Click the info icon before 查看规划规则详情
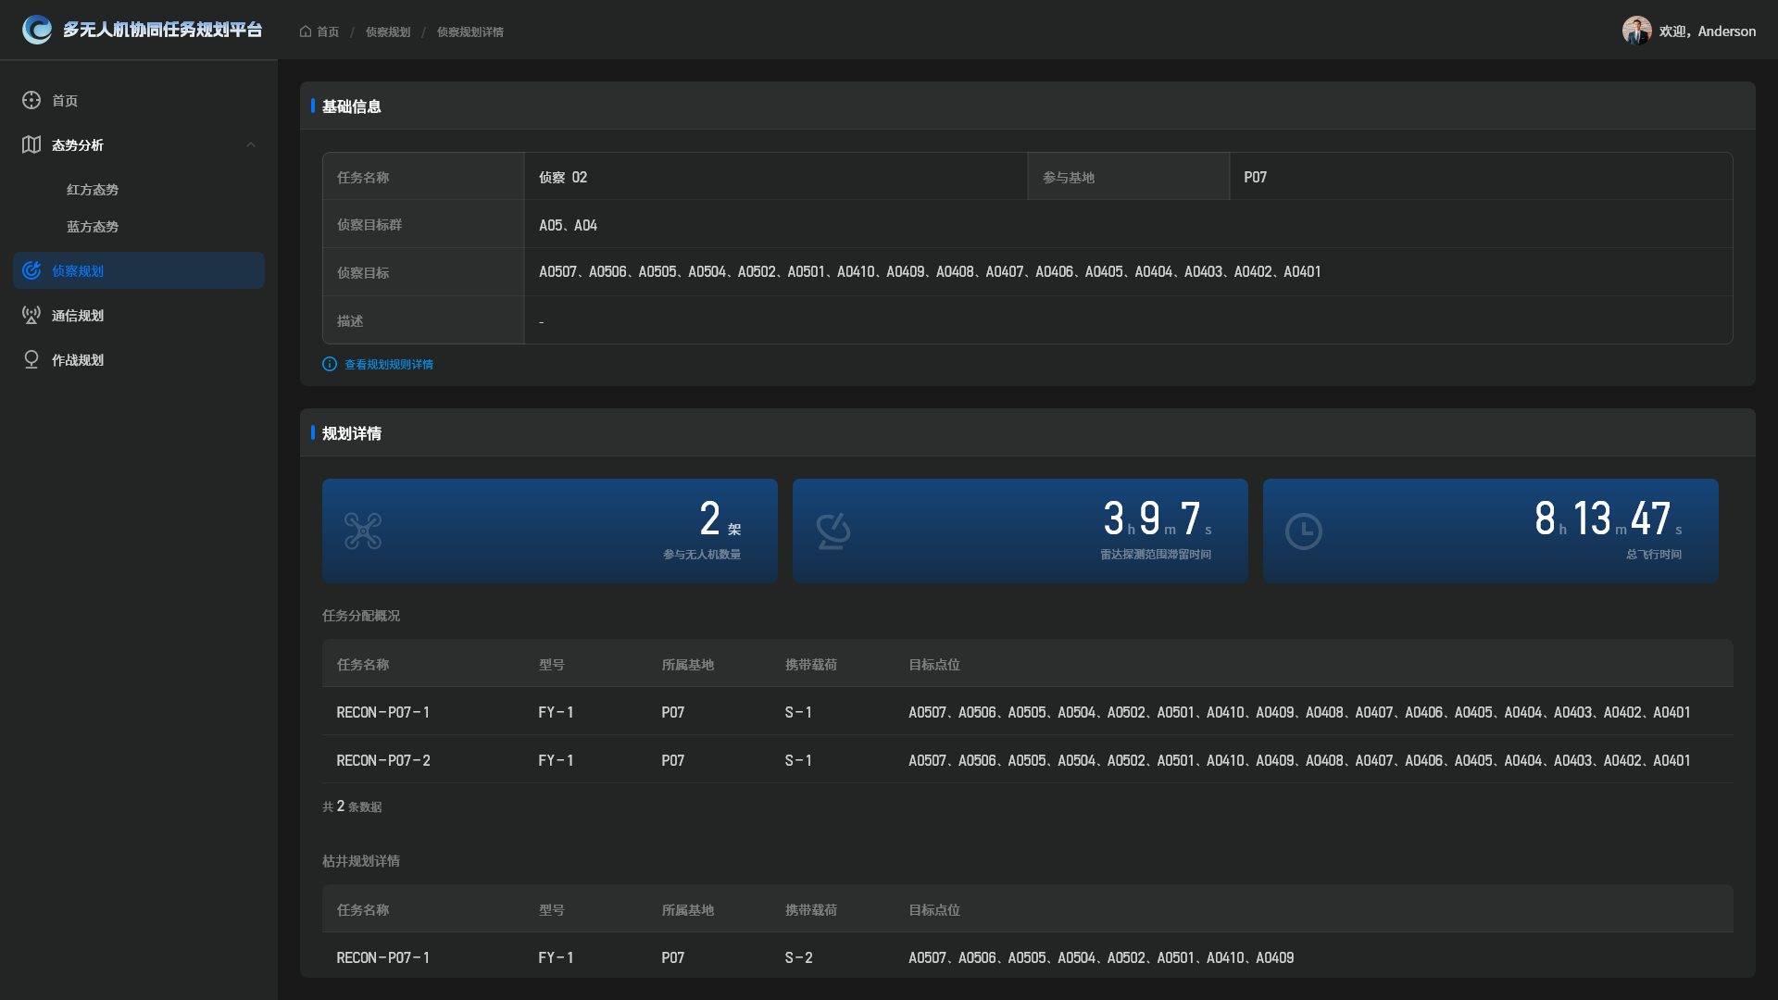Viewport: 1778px width, 1000px height. click(x=329, y=364)
